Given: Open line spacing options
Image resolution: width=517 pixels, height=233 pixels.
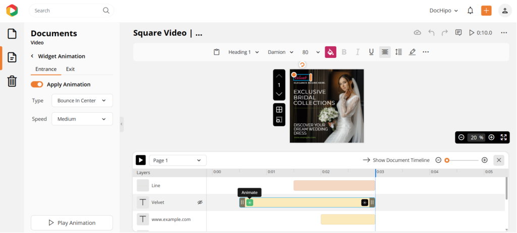Looking at the screenshot, I should 399,52.
